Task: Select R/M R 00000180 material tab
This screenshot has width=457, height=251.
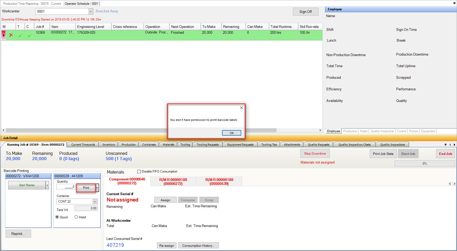Action: pos(219,181)
